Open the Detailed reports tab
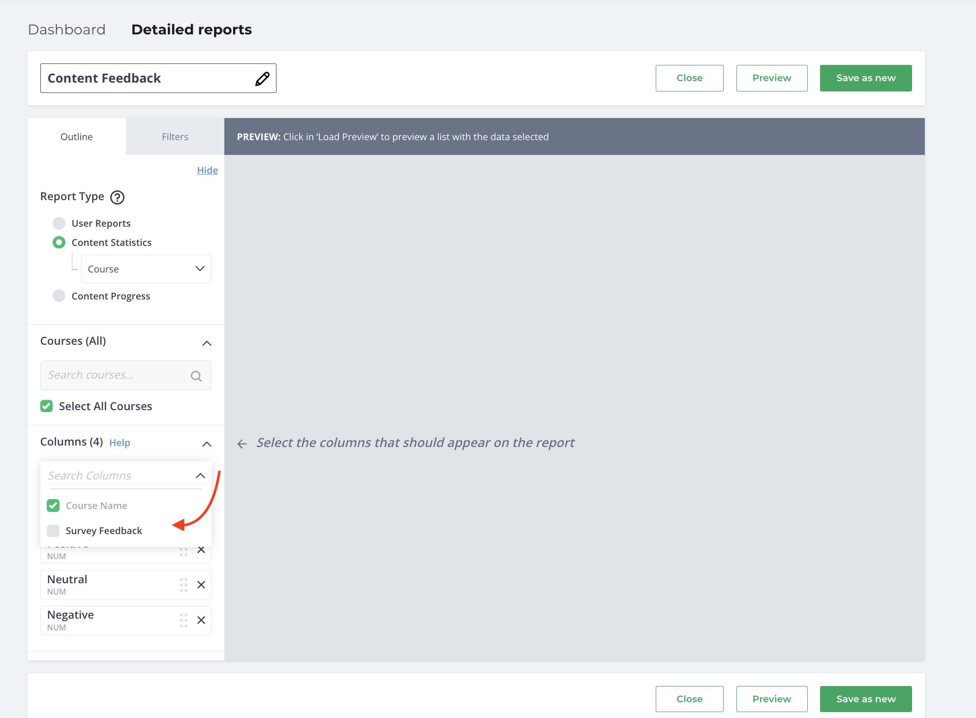Viewport: 976px width, 718px height. [x=192, y=30]
